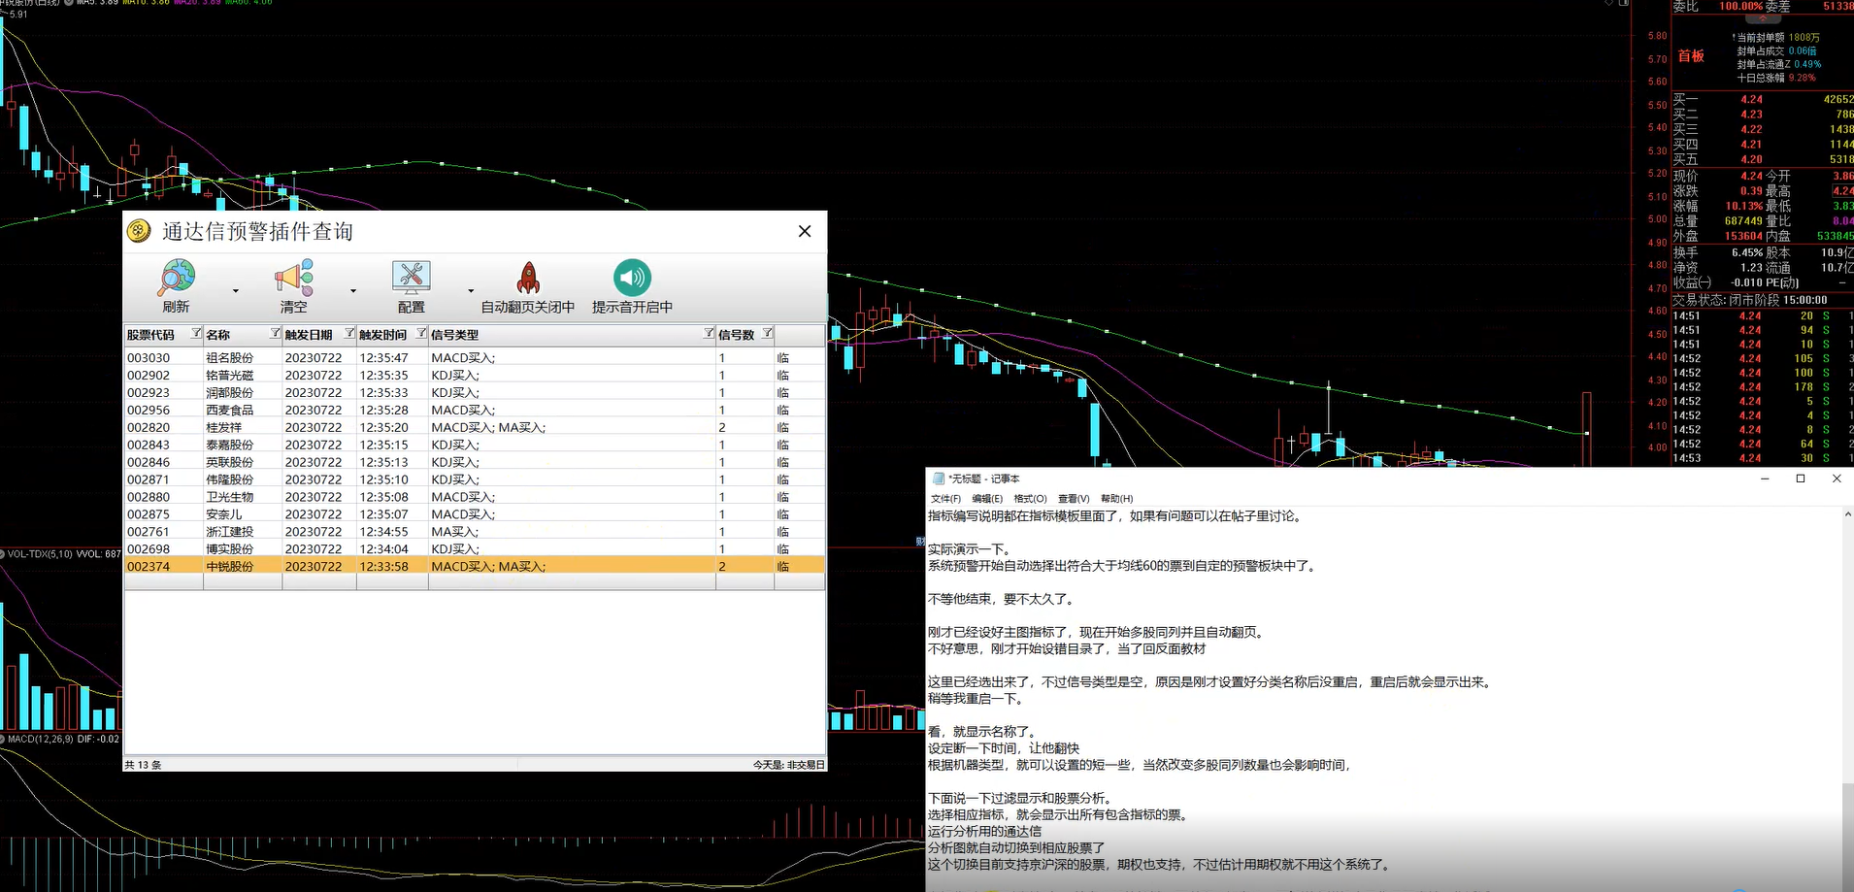The width and height of the screenshot is (1854, 892).
Task: Open filter on 触发时间 column header
Action: [421, 333]
